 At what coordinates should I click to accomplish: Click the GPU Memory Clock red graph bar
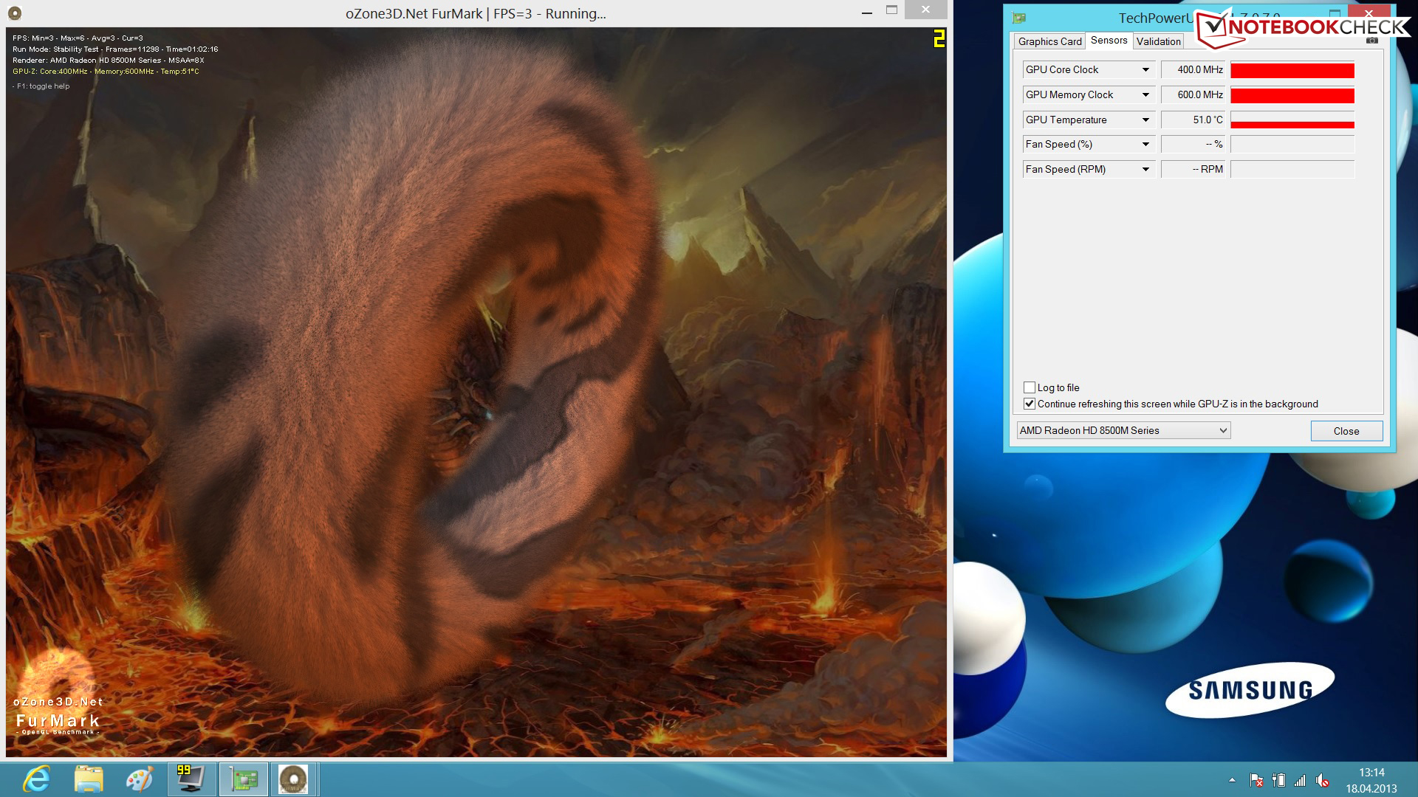(x=1292, y=95)
